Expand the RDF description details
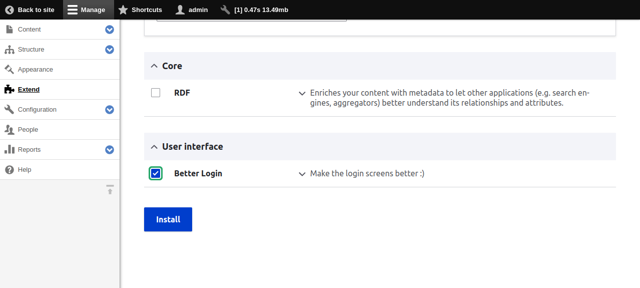The height and width of the screenshot is (288, 640). tap(302, 93)
